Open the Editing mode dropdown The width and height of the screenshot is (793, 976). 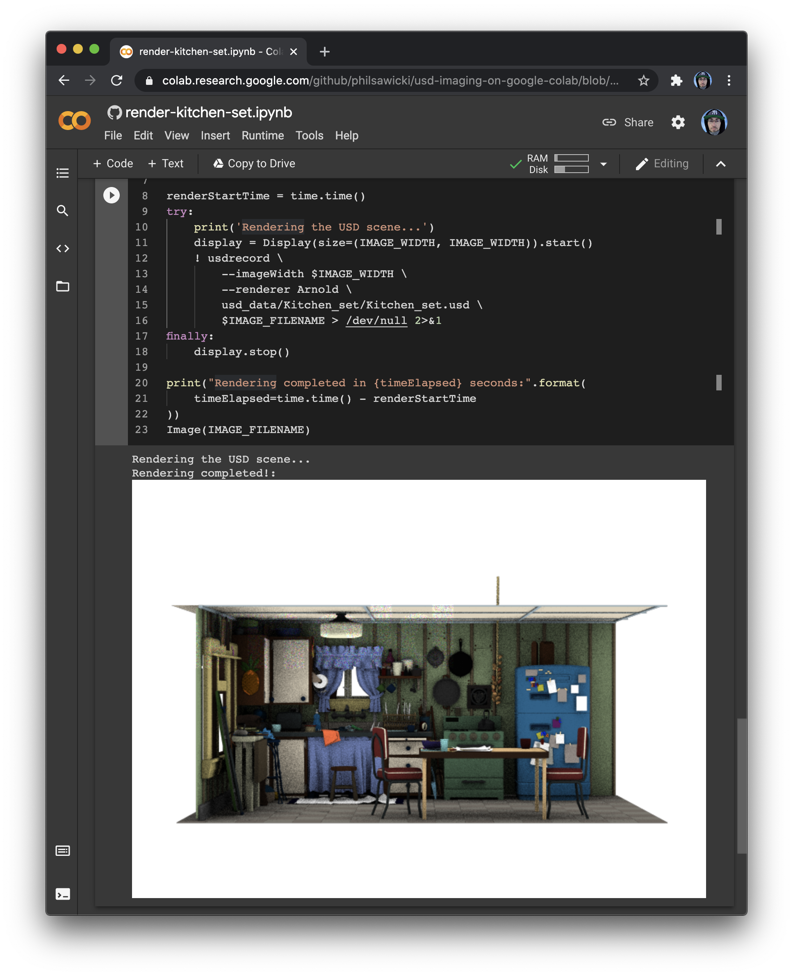point(661,164)
